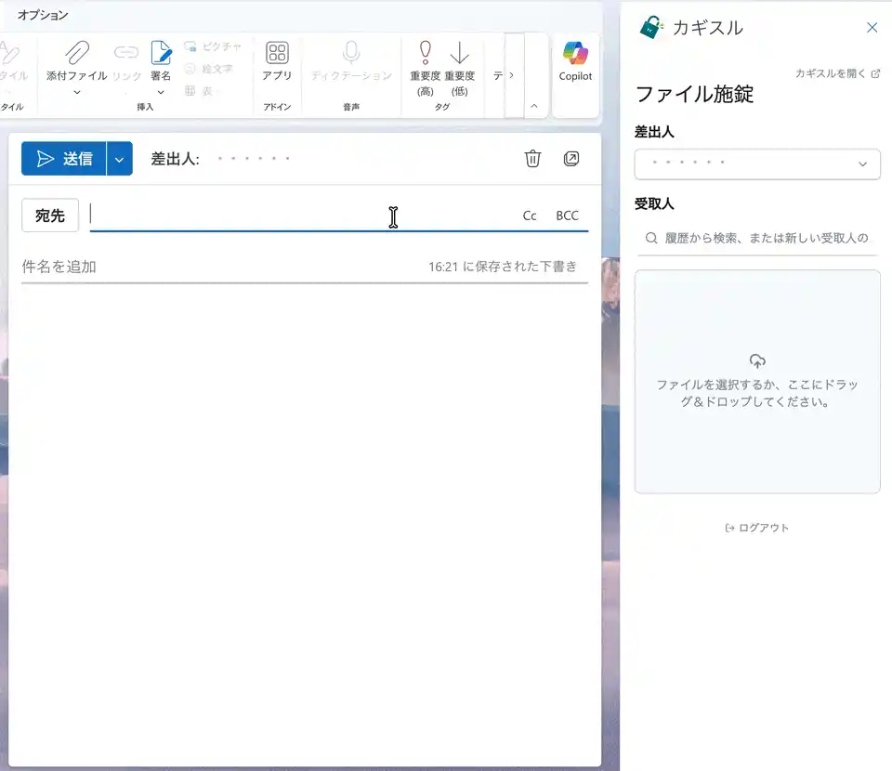Click the 宛先 button to pick recipients
The image size is (892, 771).
click(x=49, y=215)
